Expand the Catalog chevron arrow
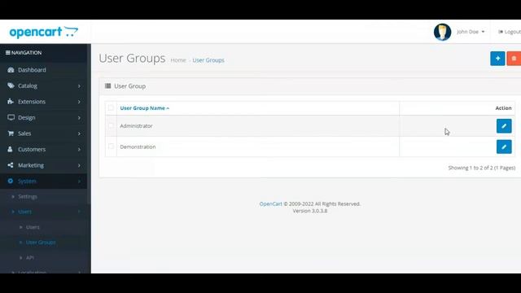This screenshot has height=293, width=521. [79, 86]
